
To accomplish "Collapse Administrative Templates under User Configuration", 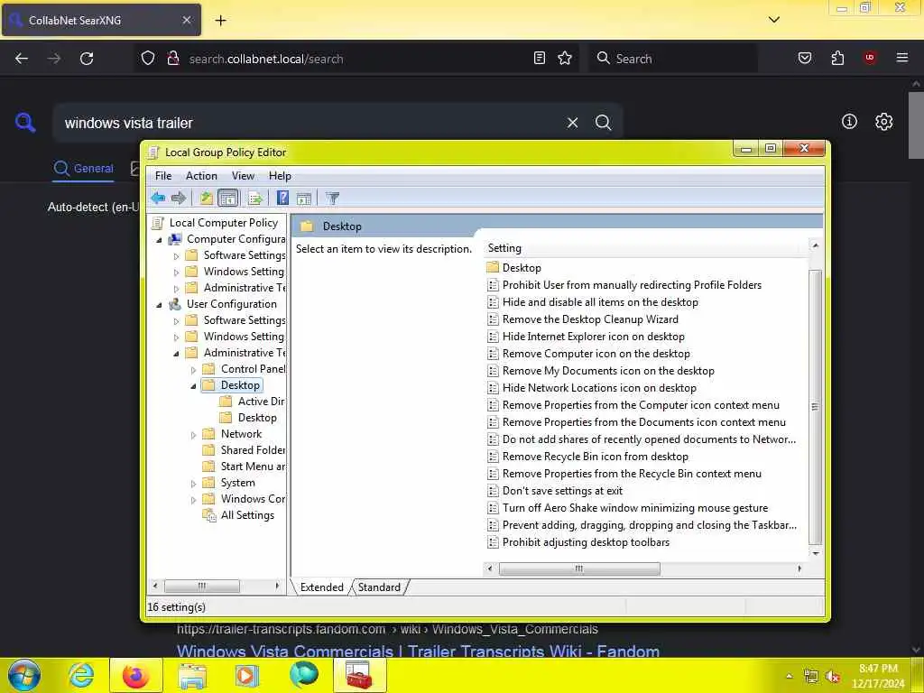I will coord(176,354).
